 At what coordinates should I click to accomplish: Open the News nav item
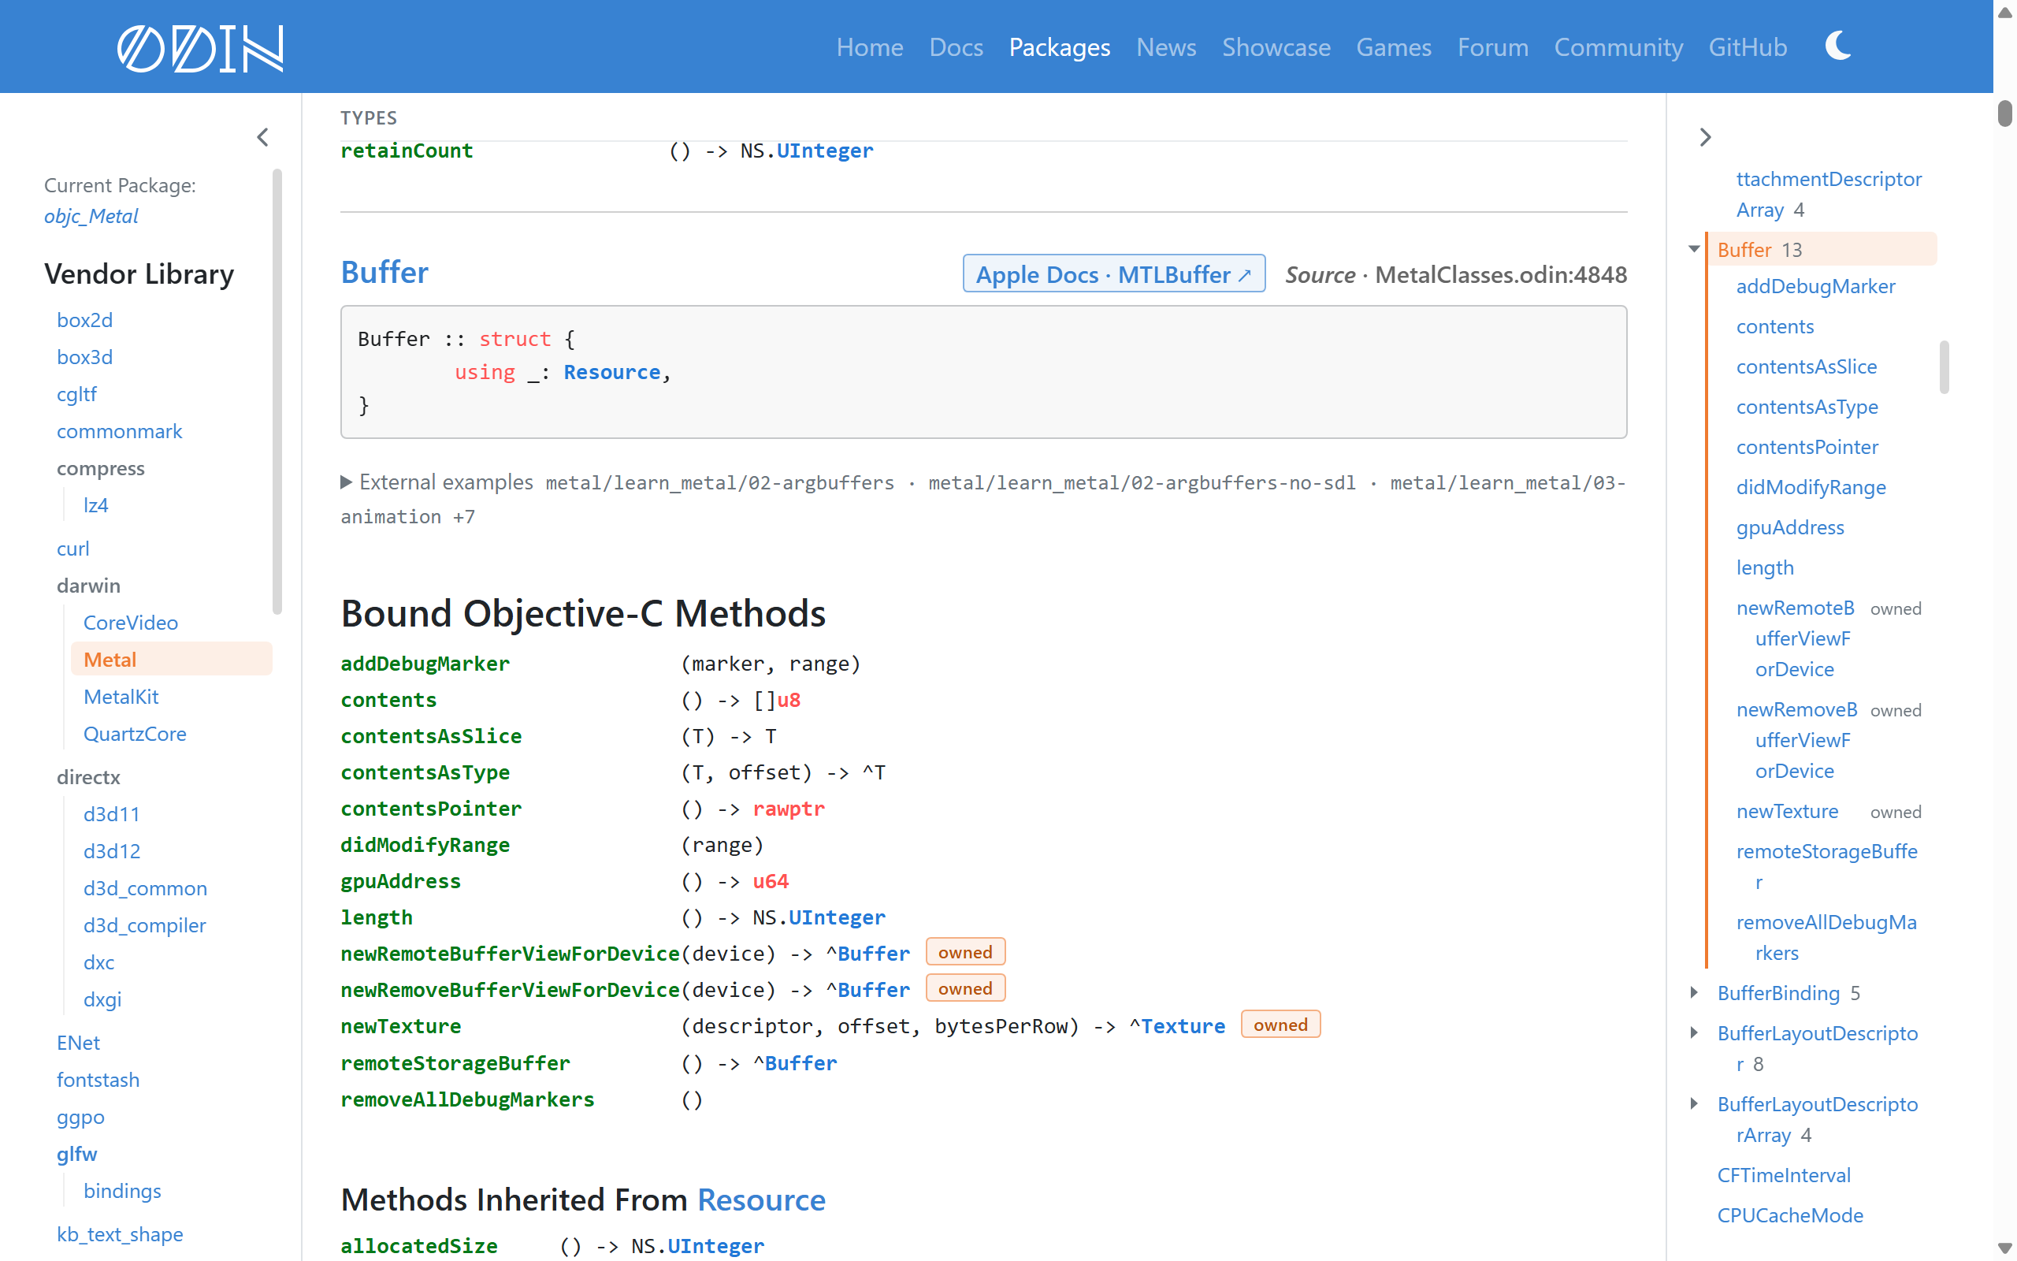tap(1166, 46)
